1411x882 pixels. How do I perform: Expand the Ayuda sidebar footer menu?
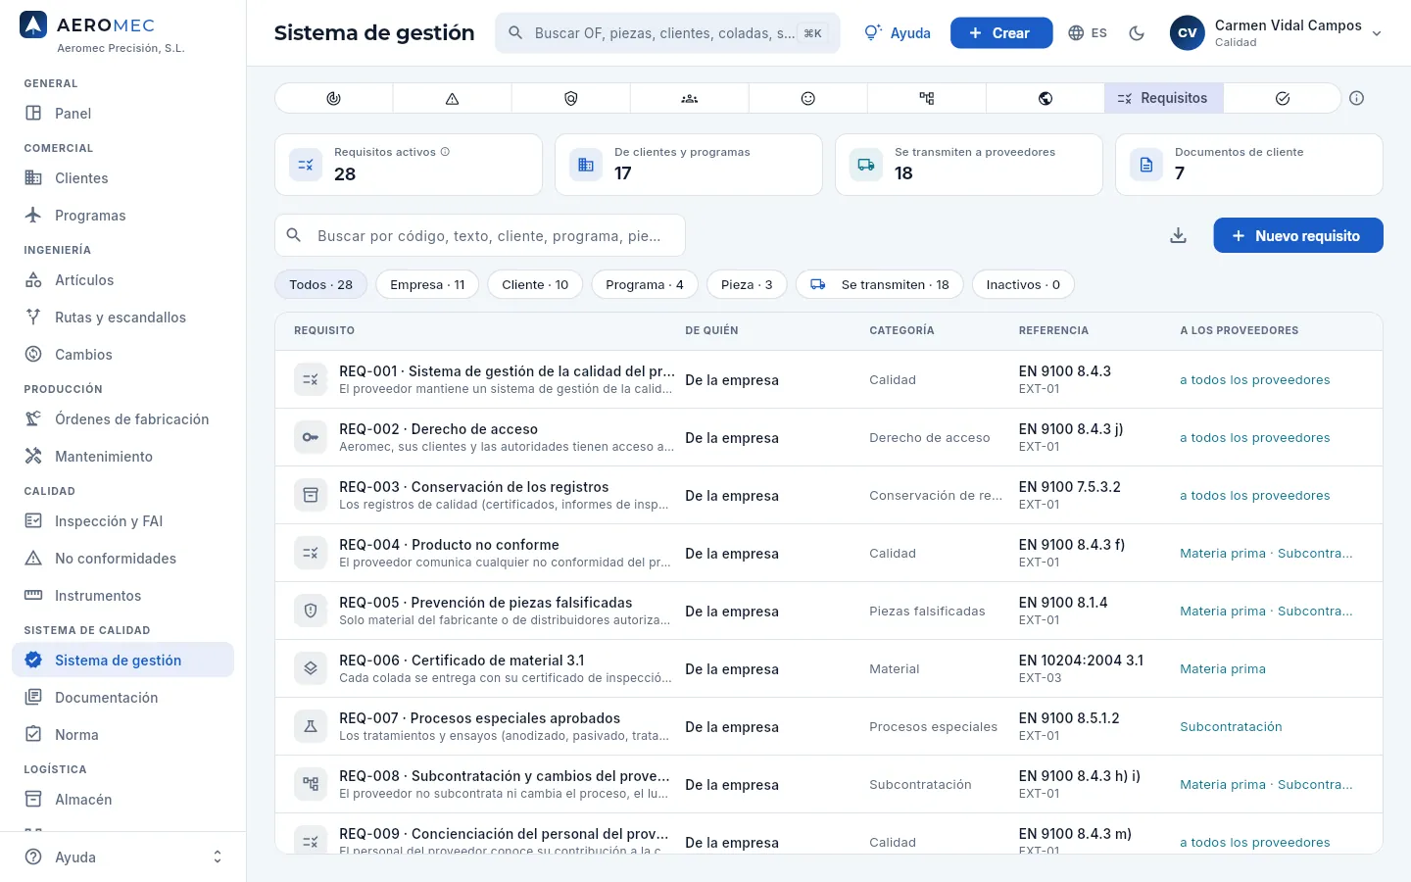point(123,857)
